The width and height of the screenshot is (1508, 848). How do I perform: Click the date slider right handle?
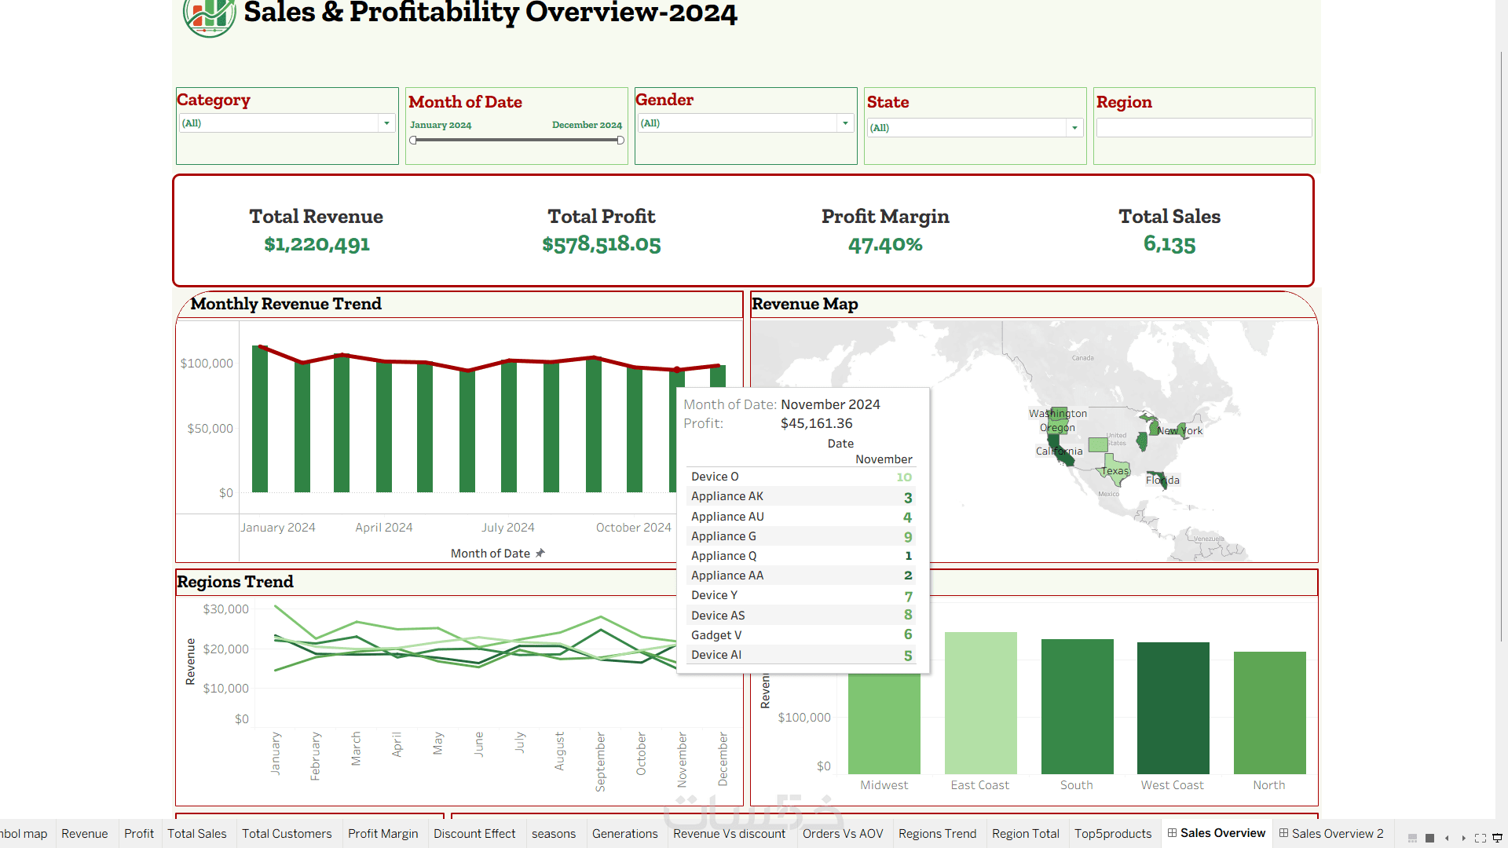pyautogui.click(x=620, y=141)
